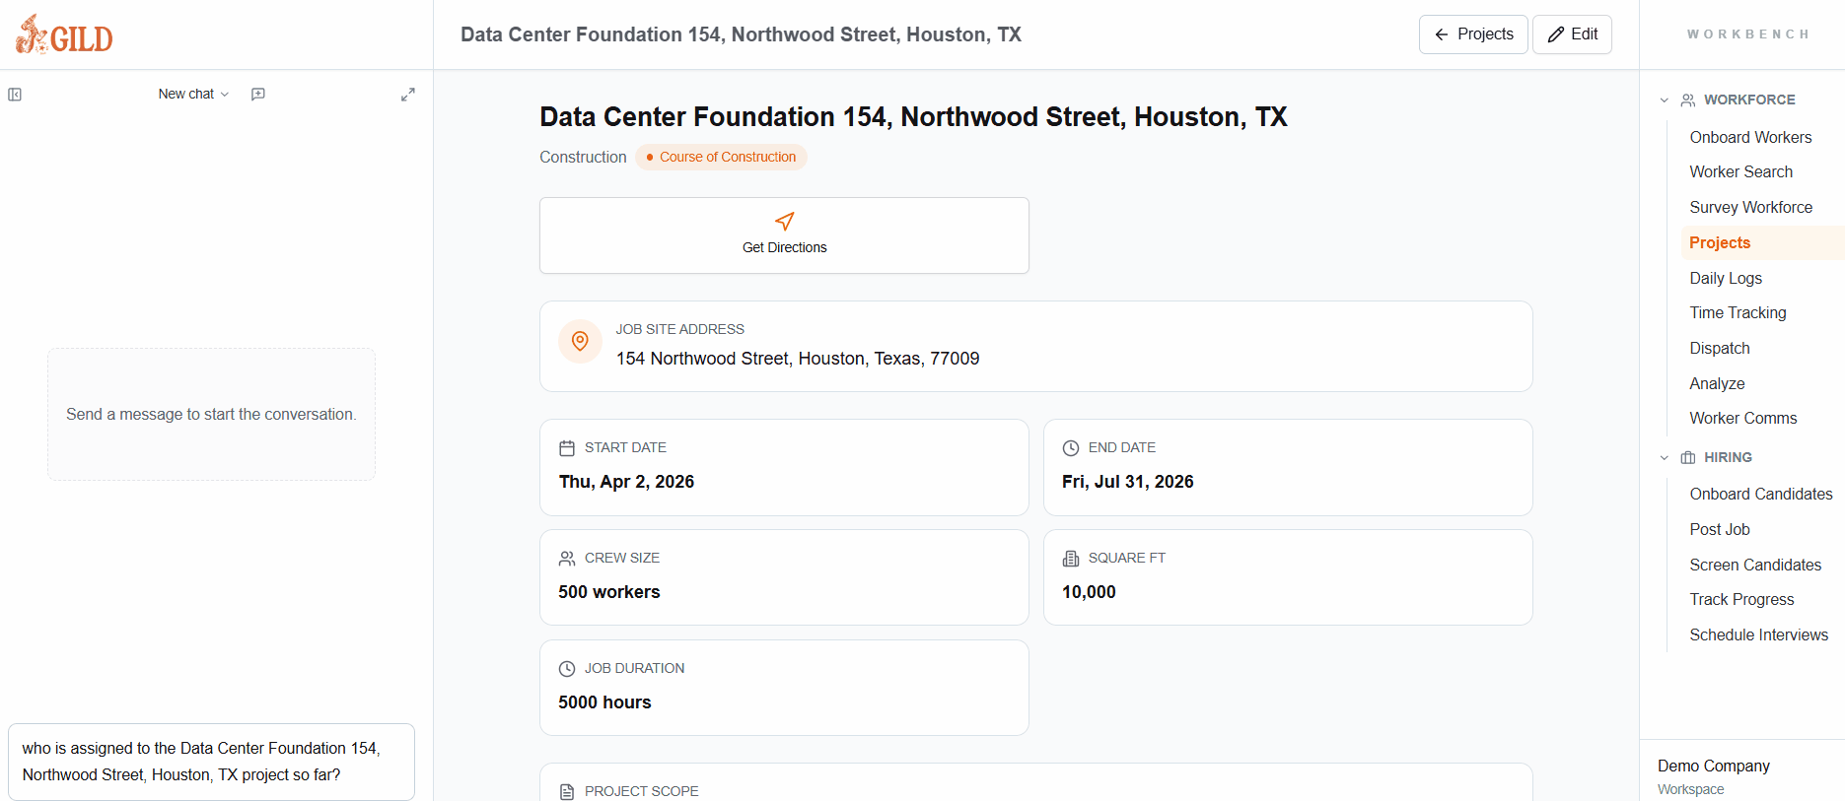Start a new conversation via message icon
The height and width of the screenshot is (801, 1845).
[x=257, y=94]
